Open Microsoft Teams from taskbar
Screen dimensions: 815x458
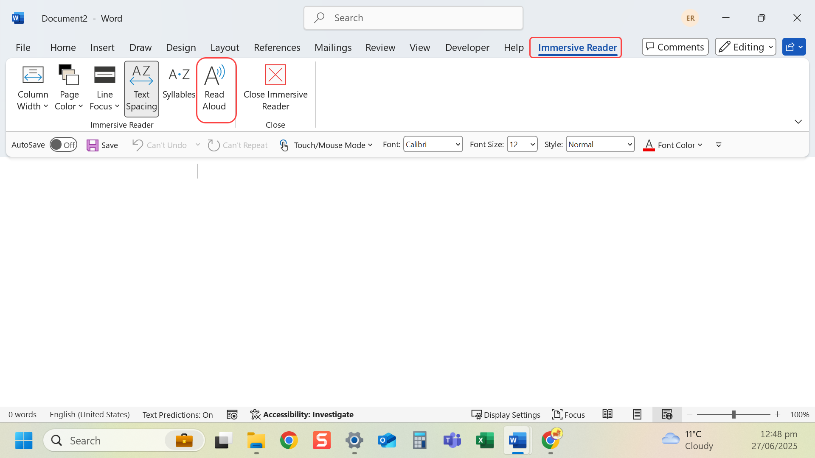(x=452, y=441)
